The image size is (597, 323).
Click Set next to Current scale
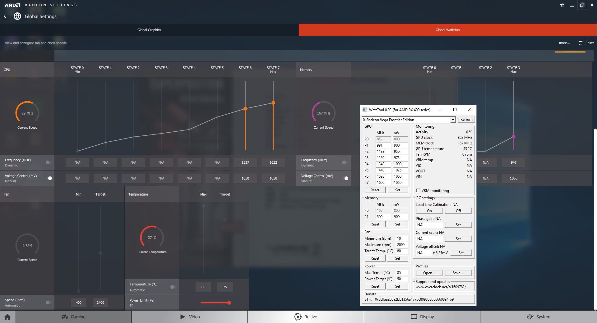click(x=458, y=239)
